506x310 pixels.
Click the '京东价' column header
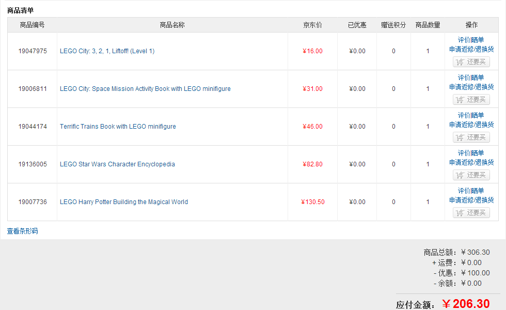pos(312,24)
